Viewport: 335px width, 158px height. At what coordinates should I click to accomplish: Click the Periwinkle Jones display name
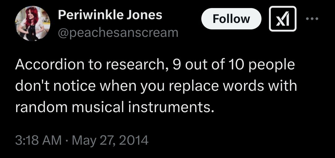(x=110, y=15)
